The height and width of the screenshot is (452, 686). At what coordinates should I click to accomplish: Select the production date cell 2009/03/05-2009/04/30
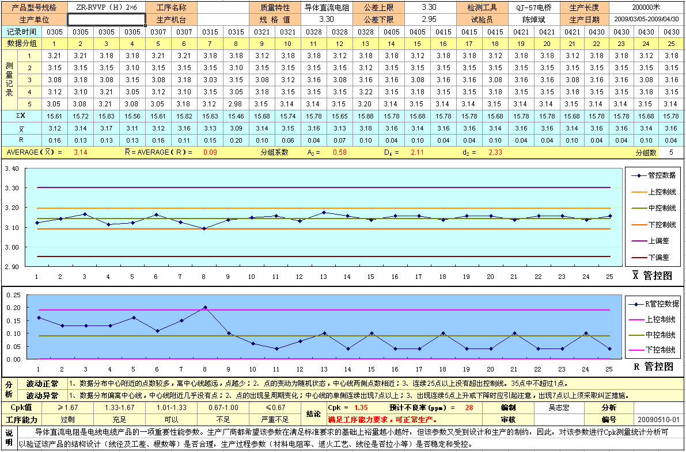coord(646,19)
